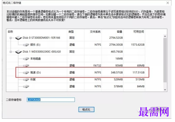The width and height of the screenshot is (175, 122).
Task: Click the 16MB capacity cell
Action: click(119, 58)
